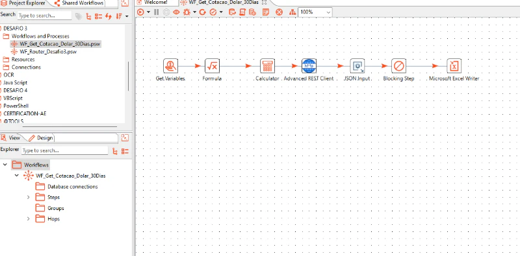520x256 pixels.
Task: Open the Connections folder
Action: [26, 67]
